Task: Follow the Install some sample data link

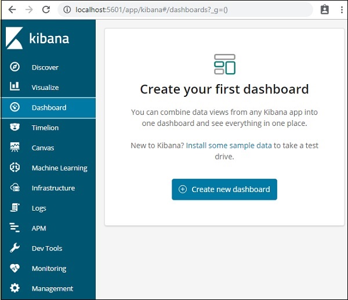Action: click(229, 145)
